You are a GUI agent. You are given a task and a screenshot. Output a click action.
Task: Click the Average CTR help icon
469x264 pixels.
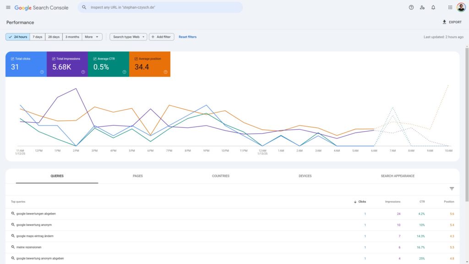coord(125,72)
